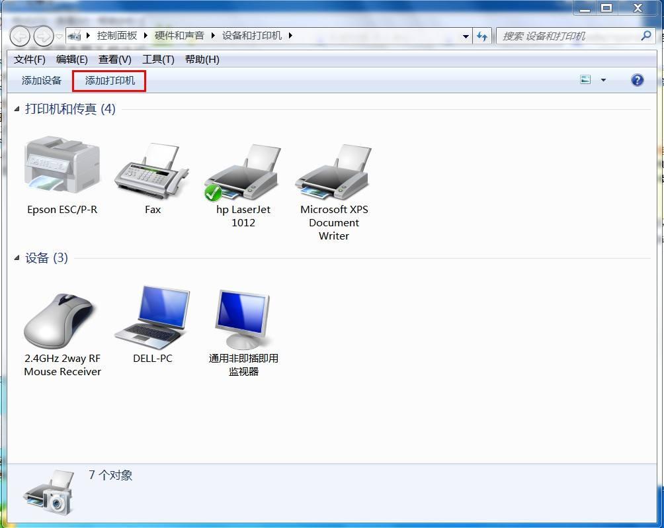Maximize the window
The image size is (664, 528).
click(x=606, y=8)
